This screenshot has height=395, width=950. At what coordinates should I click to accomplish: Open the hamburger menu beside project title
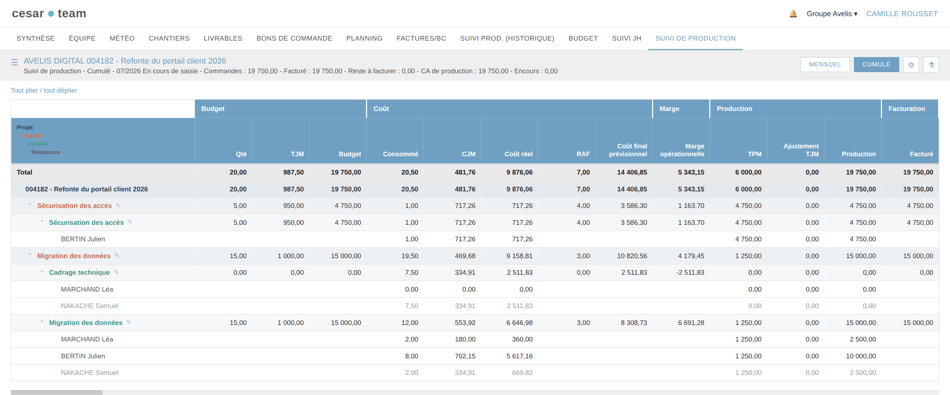tap(14, 62)
